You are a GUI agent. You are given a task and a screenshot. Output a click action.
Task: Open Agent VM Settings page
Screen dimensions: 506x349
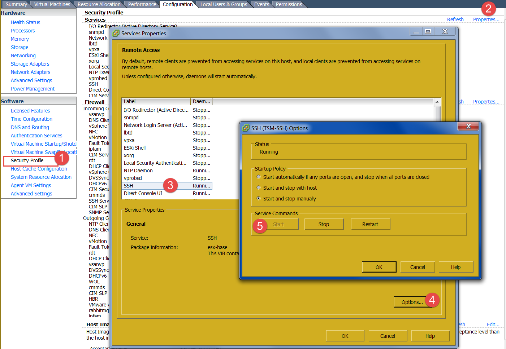click(31, 185)
